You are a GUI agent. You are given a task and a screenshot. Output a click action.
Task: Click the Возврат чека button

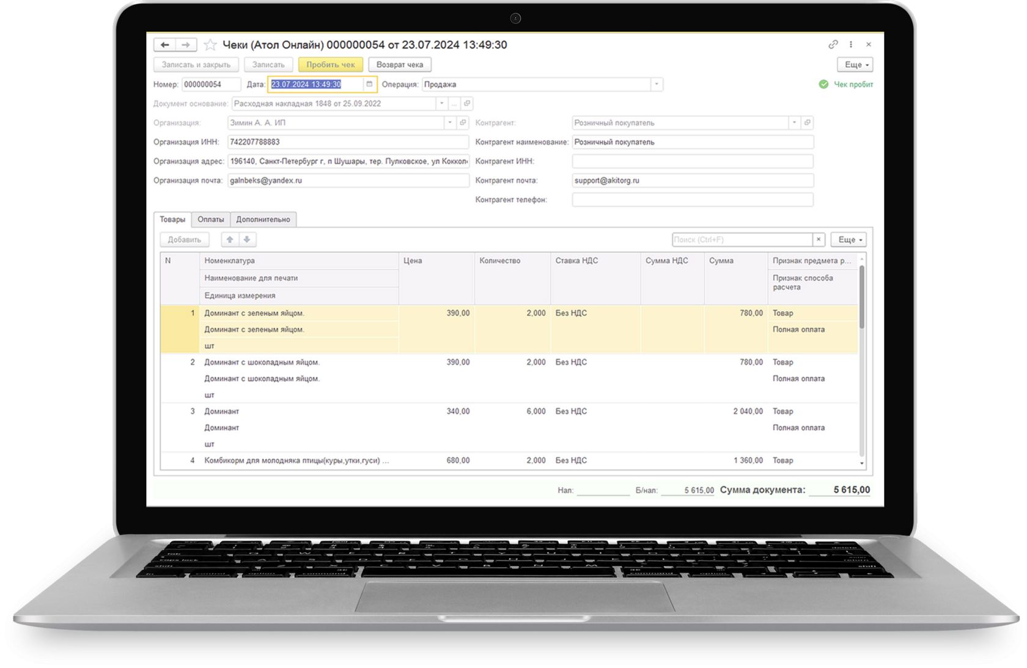pos(400,64)
